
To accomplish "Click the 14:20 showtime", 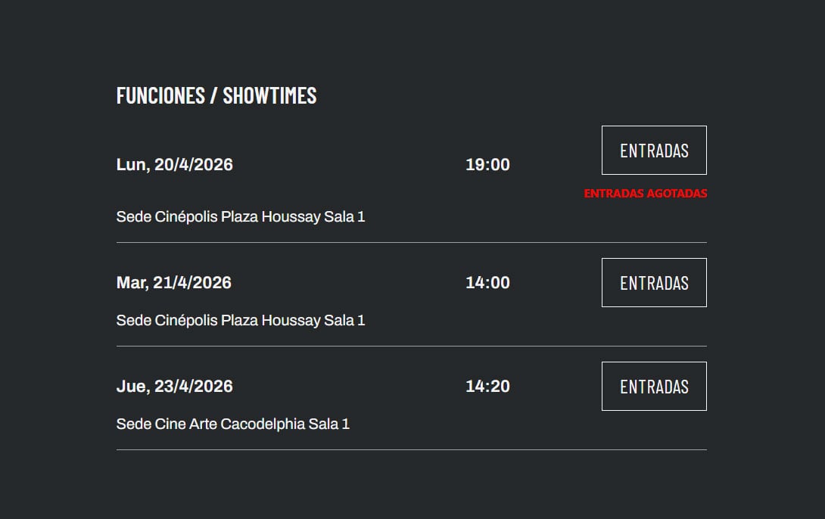I will click(487, 387).
